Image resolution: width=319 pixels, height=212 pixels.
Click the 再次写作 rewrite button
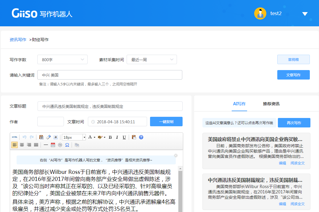point(294,123)
